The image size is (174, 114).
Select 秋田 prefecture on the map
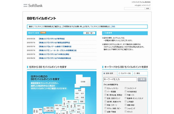(x=77, y=93)
